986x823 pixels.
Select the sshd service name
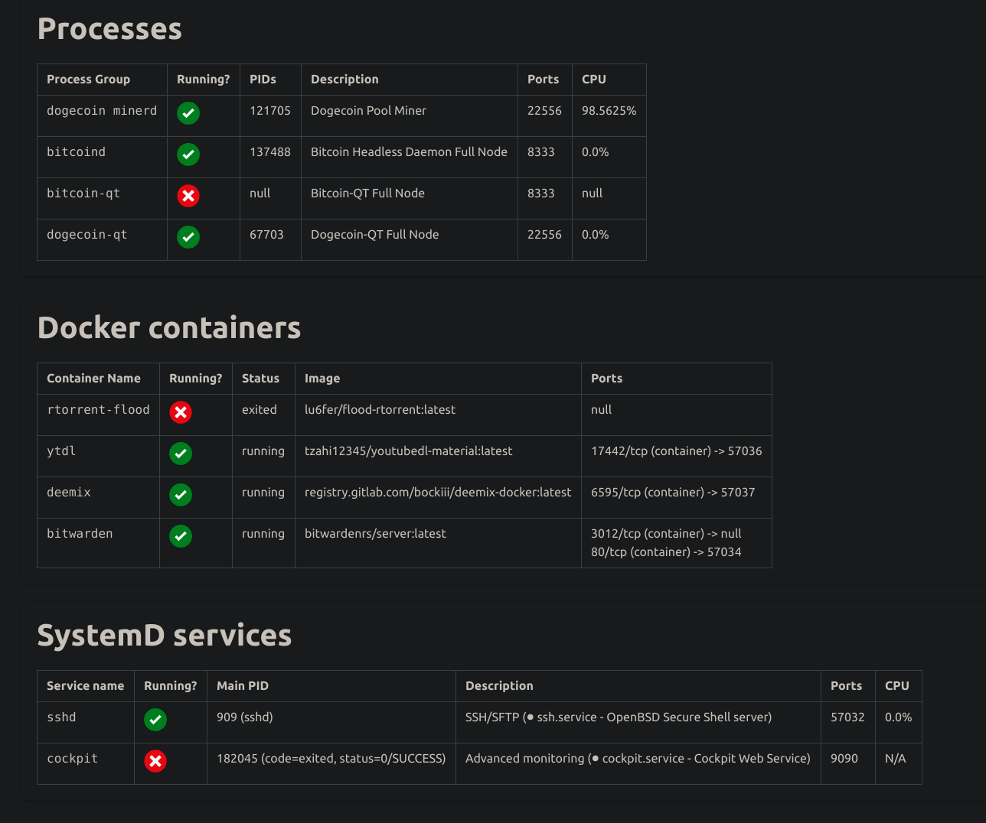coord(61,717)
